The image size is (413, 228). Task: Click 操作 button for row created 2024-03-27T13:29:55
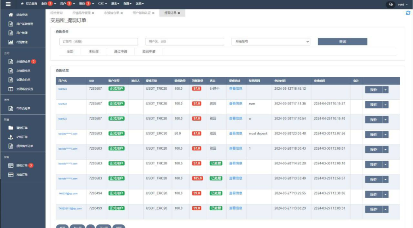click(373, 194)
